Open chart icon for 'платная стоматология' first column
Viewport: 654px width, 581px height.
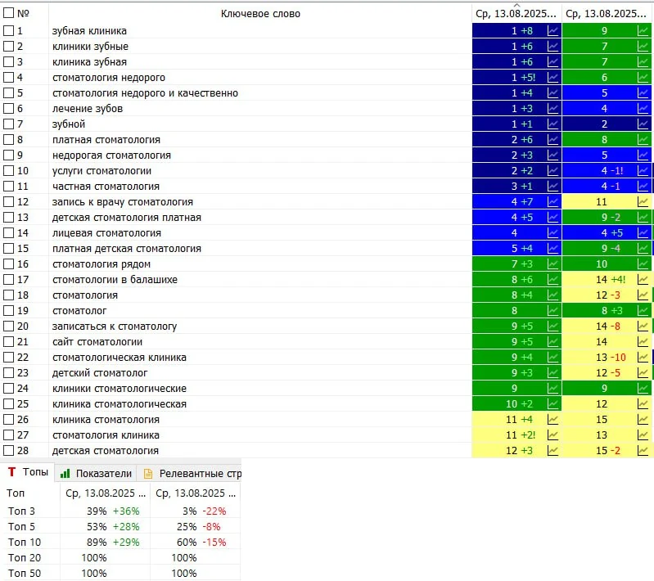click(553, 140)
